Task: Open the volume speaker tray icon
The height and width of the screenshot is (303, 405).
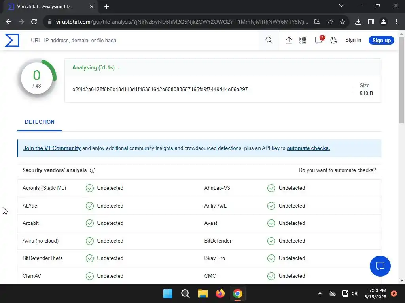Action: tap(354, 294)
